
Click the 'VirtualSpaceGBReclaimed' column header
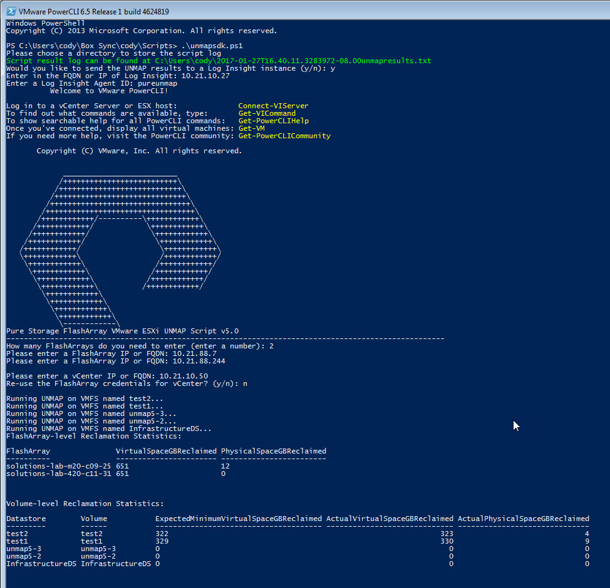coord(166,451)
